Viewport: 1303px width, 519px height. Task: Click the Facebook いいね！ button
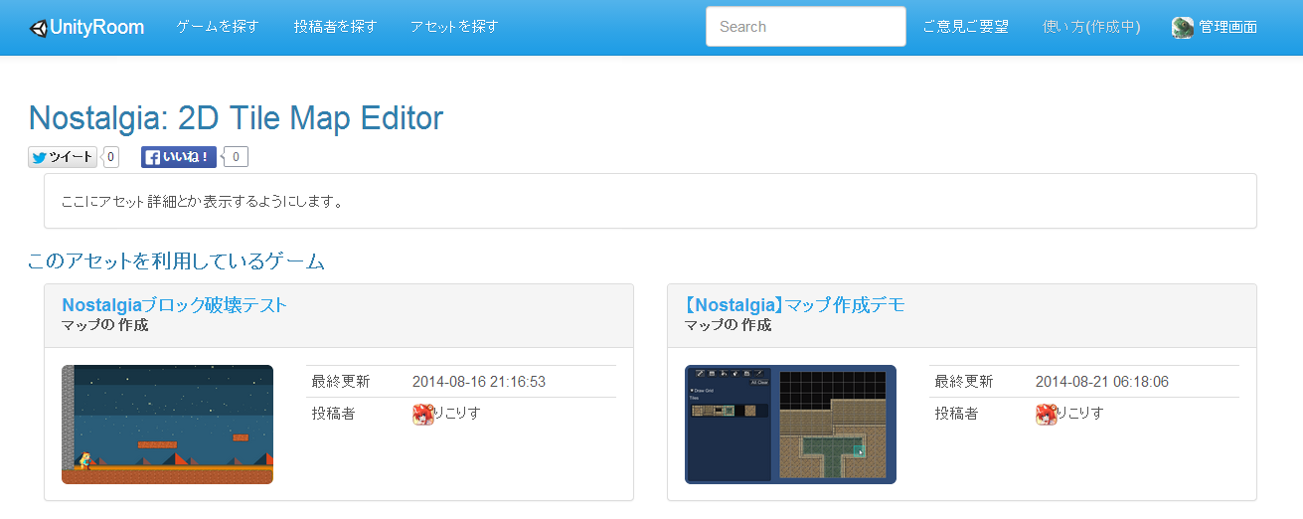click(x=179, y=157)
